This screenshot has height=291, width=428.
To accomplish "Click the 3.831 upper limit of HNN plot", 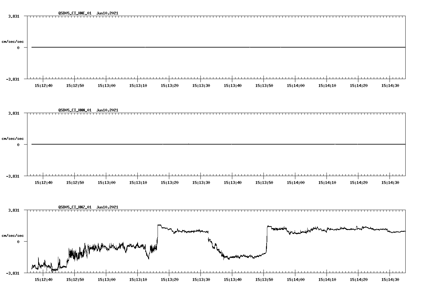I will tap(14, 113).
